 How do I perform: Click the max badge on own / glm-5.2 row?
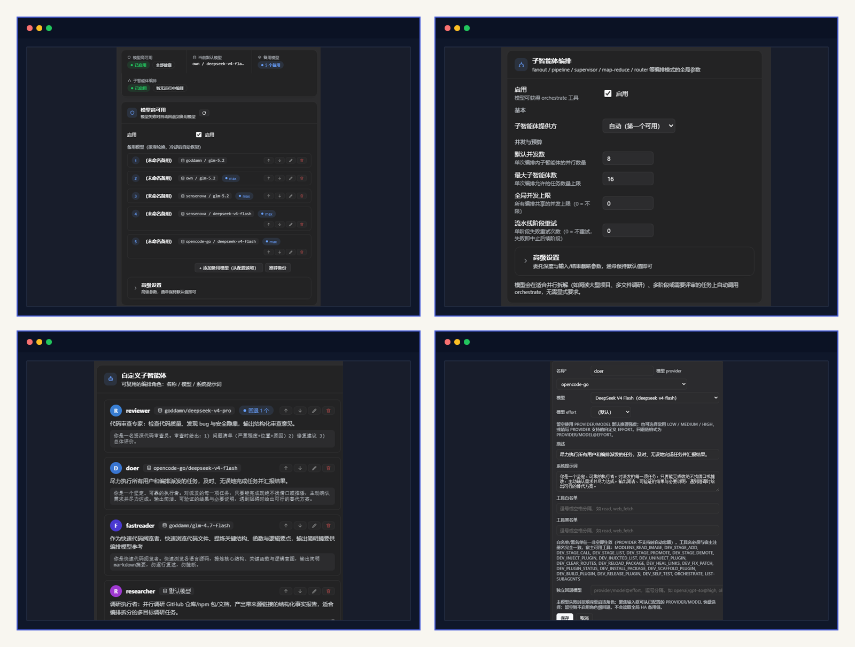click(231, 178)
